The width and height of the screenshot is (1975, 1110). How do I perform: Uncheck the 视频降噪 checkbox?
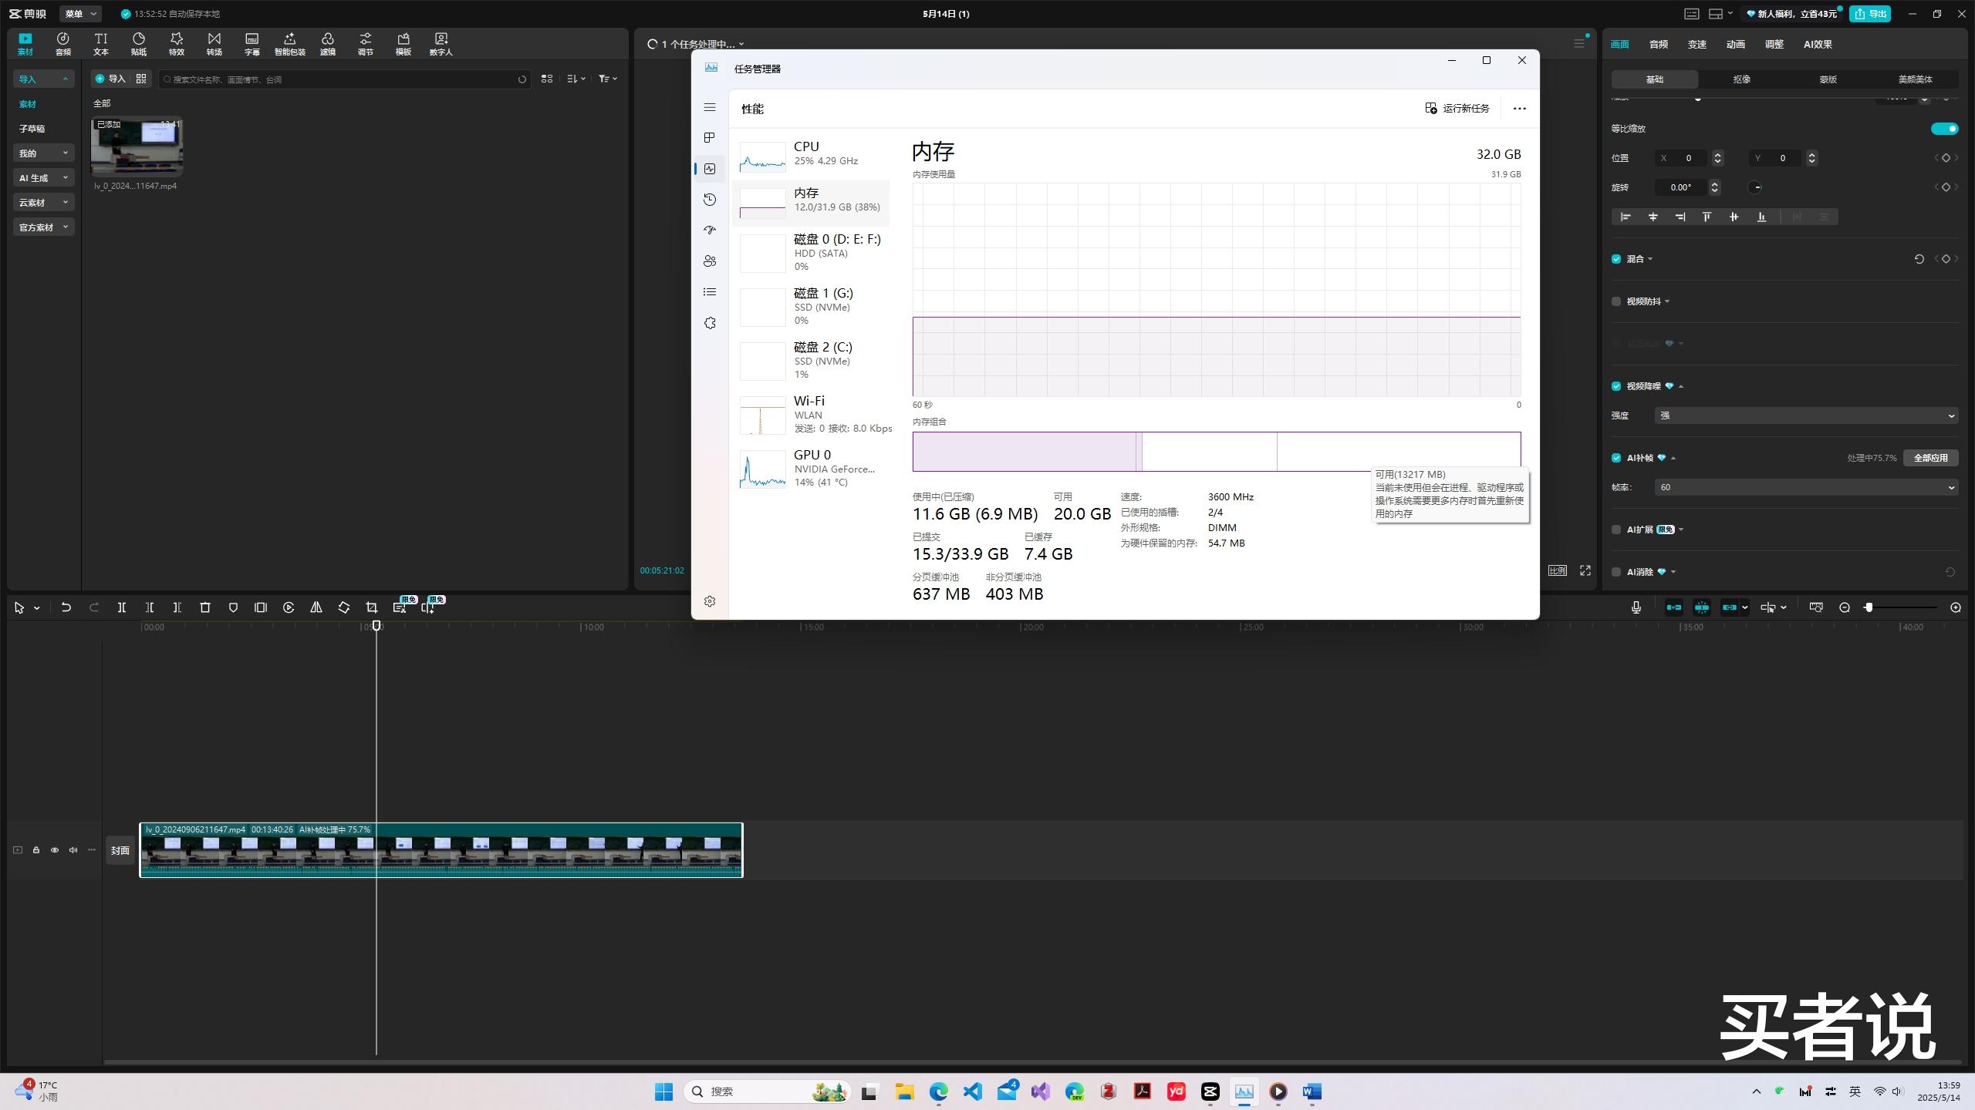(1616, 386)
